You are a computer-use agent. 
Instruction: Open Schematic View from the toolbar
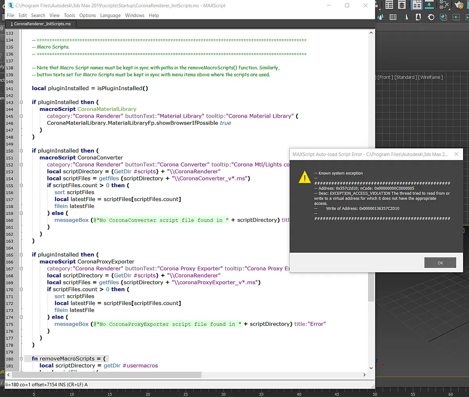[444, 5]
